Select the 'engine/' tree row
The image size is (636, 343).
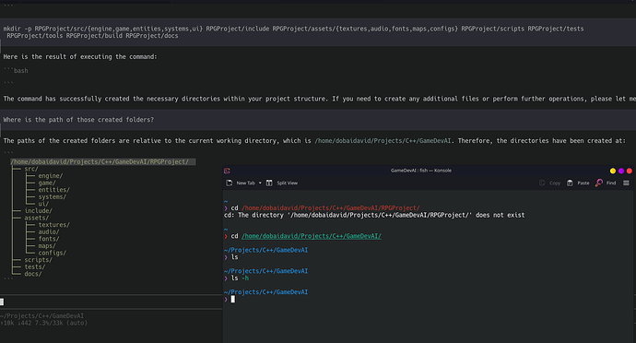pyautogui.click(x=51, y=176)
